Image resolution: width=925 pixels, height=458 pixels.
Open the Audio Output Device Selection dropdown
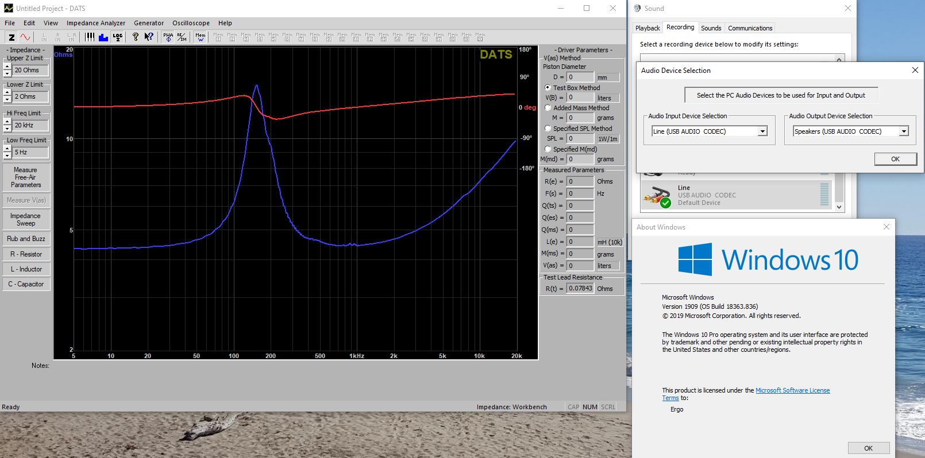click(904, 131)
